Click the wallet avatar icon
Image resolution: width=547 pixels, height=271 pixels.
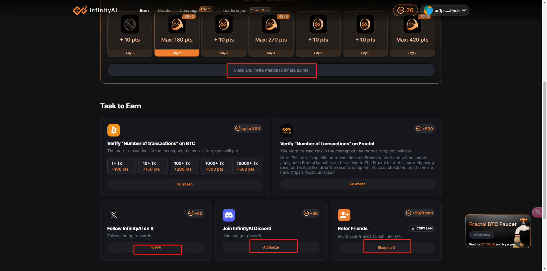[428, 10]
